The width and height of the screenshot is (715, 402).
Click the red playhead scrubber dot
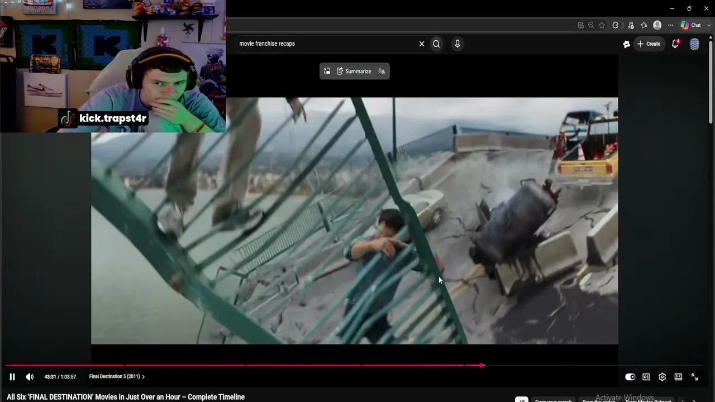(x=482, y=366)
